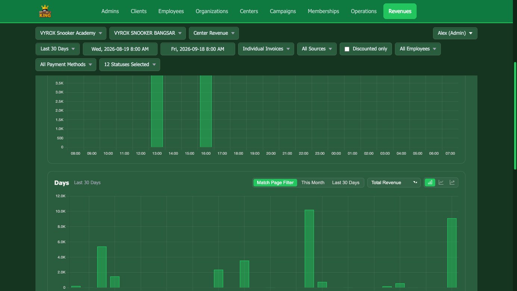
Task: Click the 22:00 hour axis label
Action: 303,154
